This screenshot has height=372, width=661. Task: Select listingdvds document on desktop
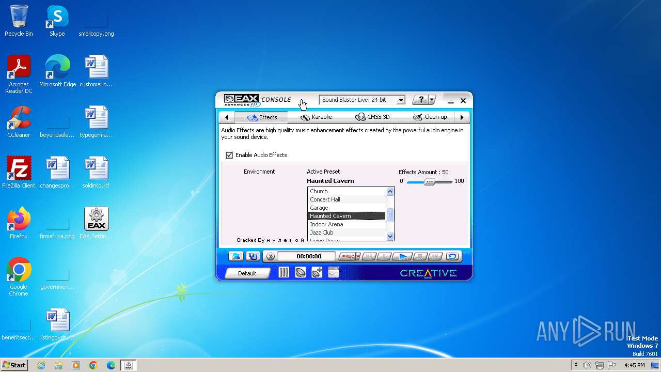tap(57, 324)
